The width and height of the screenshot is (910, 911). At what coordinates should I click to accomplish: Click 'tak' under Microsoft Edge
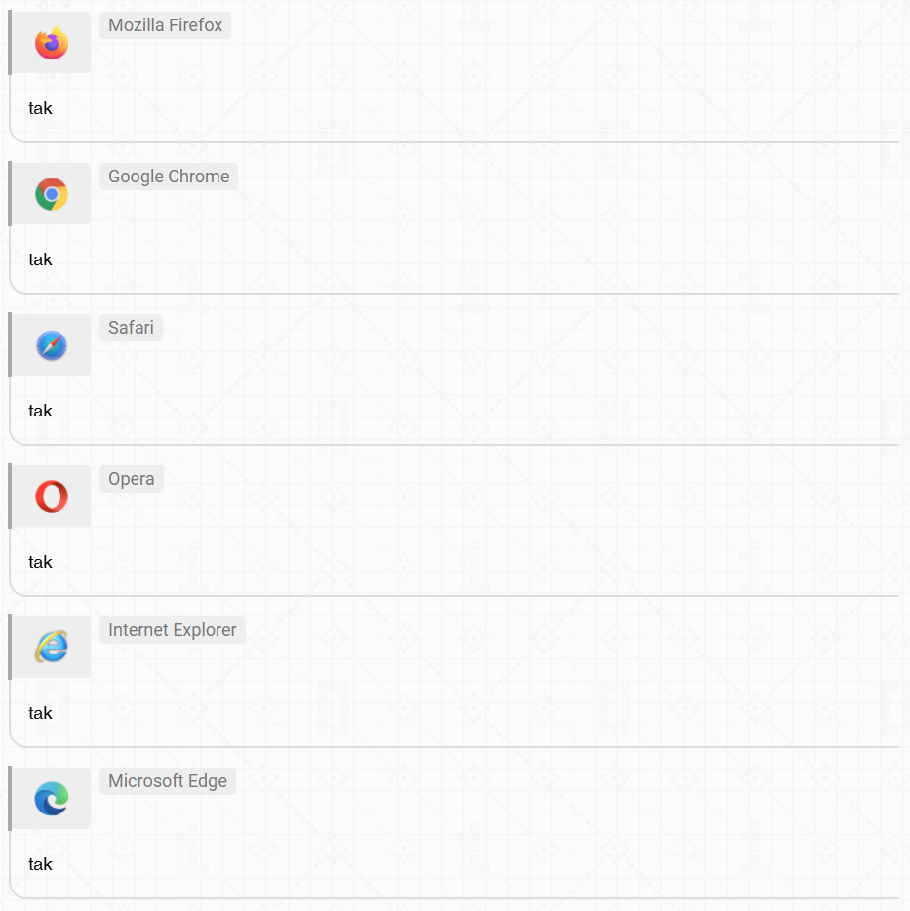(40, 864)
